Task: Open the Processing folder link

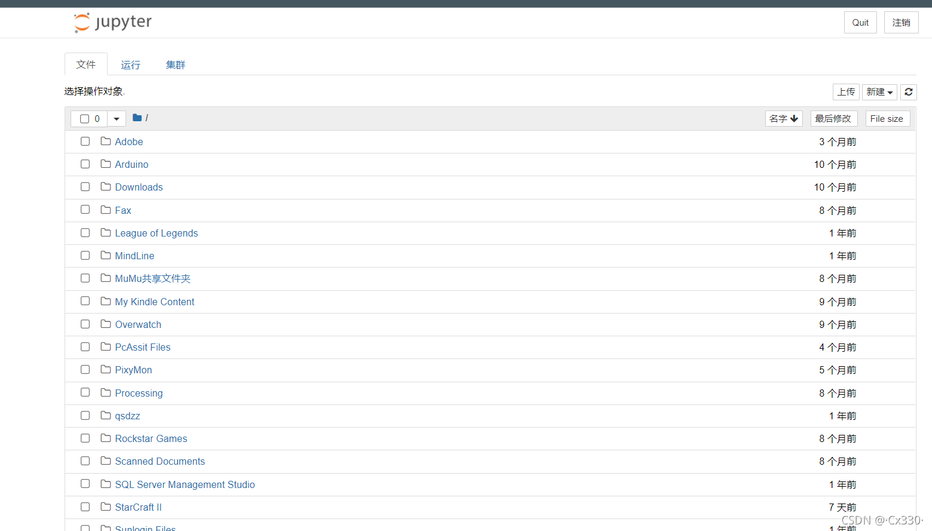Action: click(139, 393)
